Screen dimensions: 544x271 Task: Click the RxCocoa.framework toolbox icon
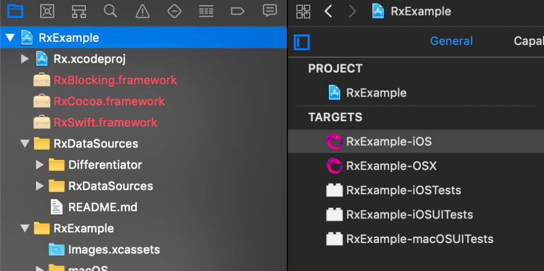click(x=42, y=101)
